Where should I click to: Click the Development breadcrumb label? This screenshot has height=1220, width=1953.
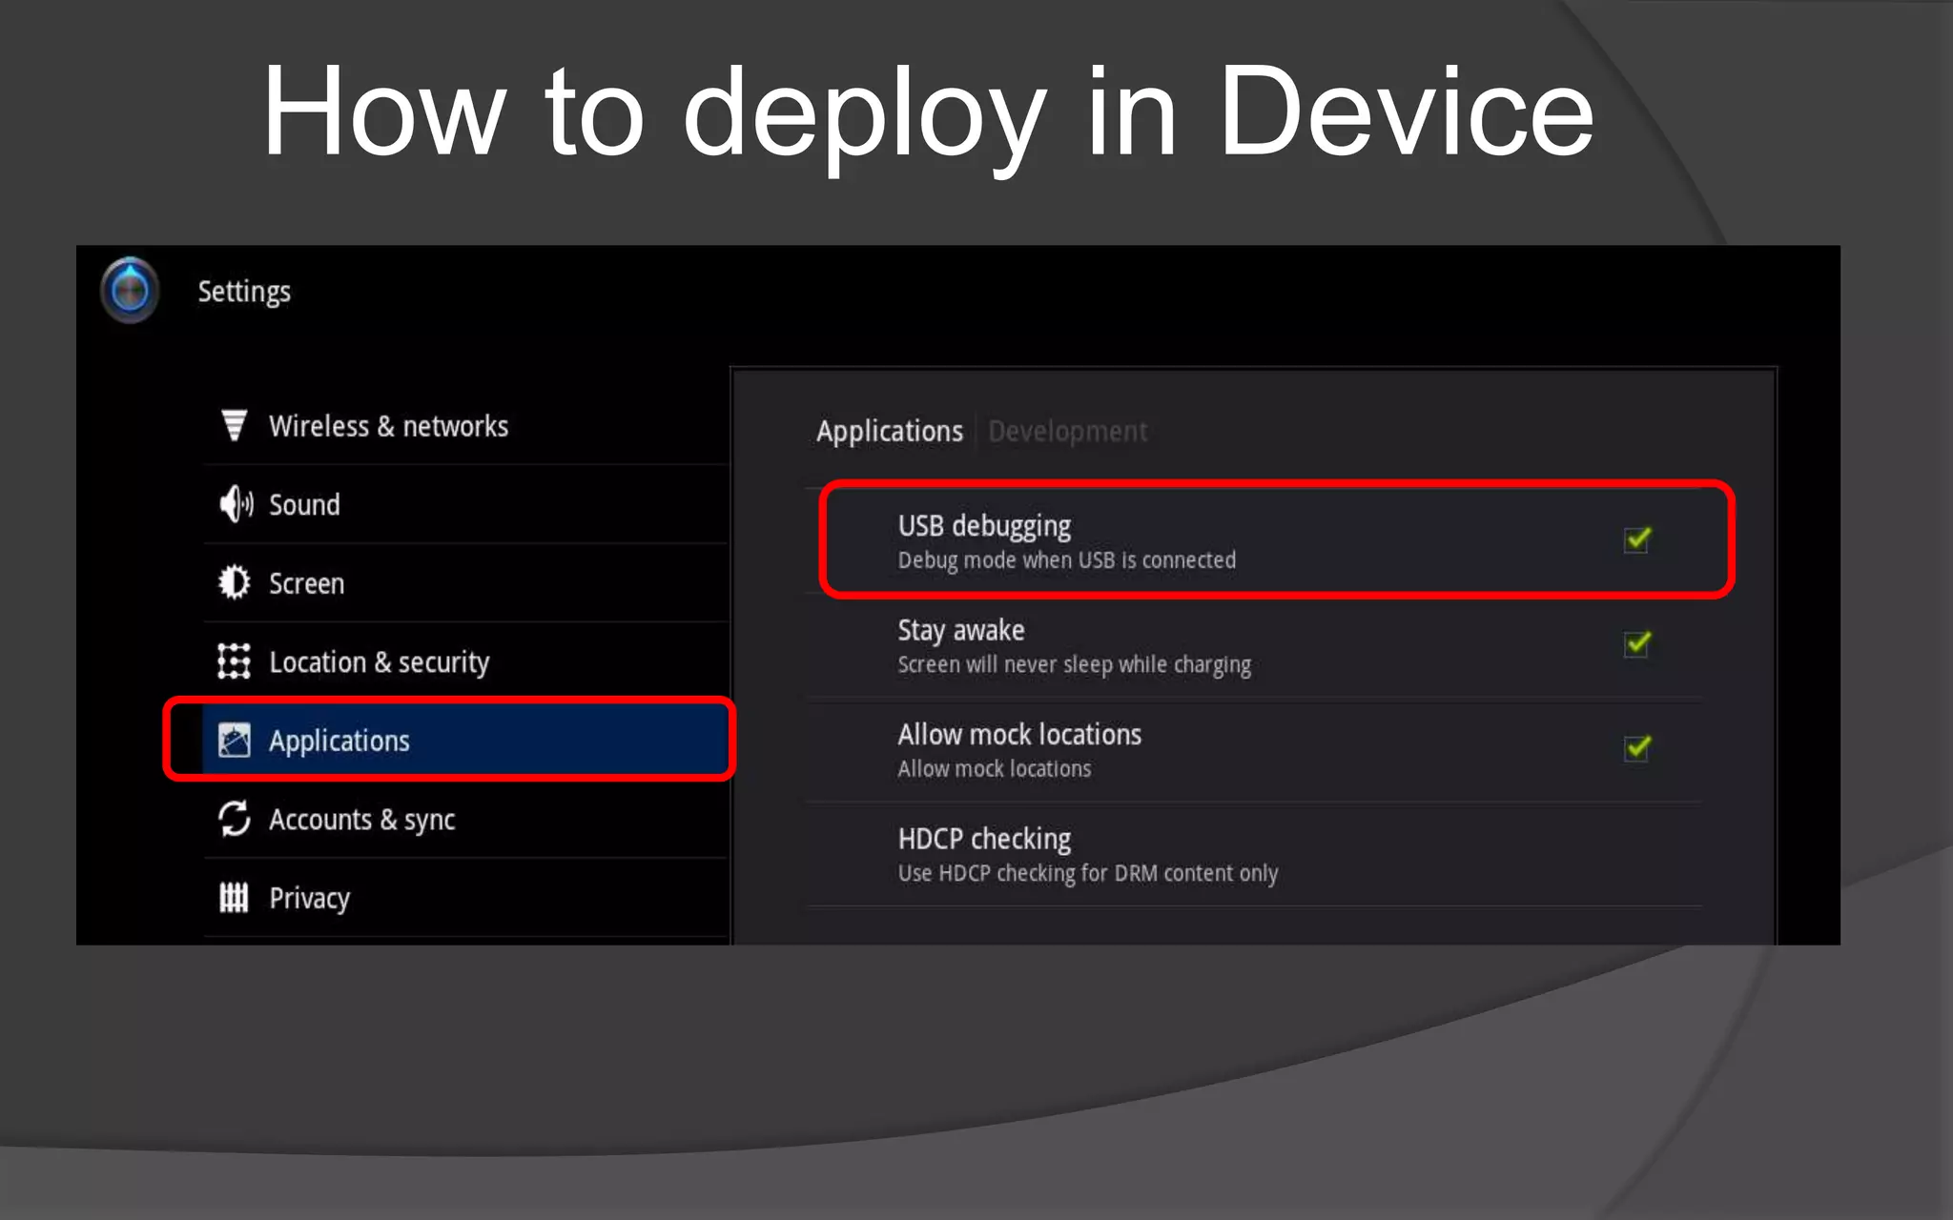point(1067,431)
